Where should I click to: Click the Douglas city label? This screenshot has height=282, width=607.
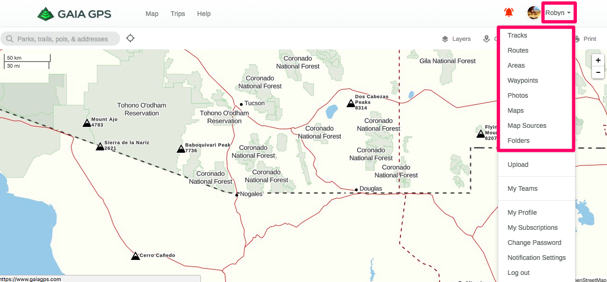pos(371,189)
